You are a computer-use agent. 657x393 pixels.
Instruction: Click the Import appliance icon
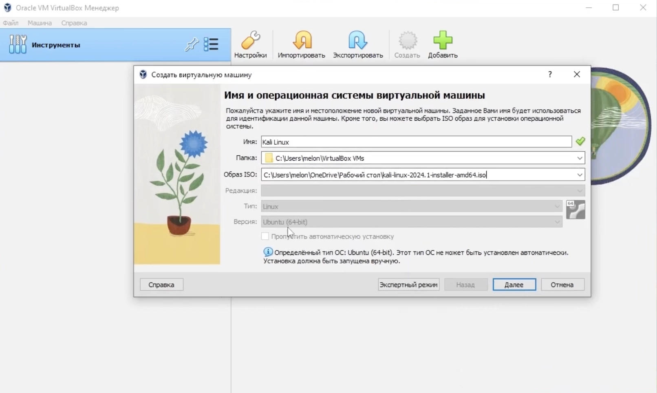[302, 44]
